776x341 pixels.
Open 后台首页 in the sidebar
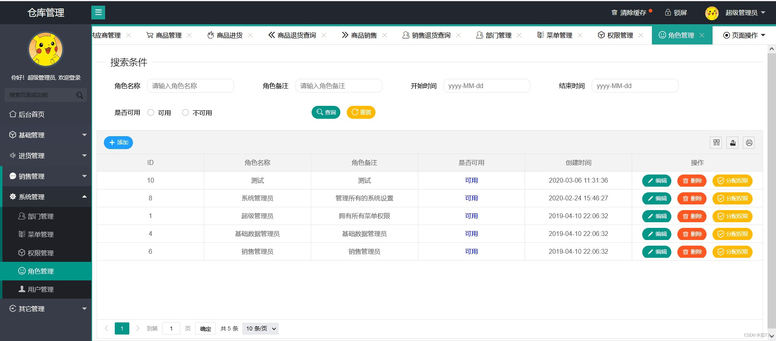click(46, 114)
